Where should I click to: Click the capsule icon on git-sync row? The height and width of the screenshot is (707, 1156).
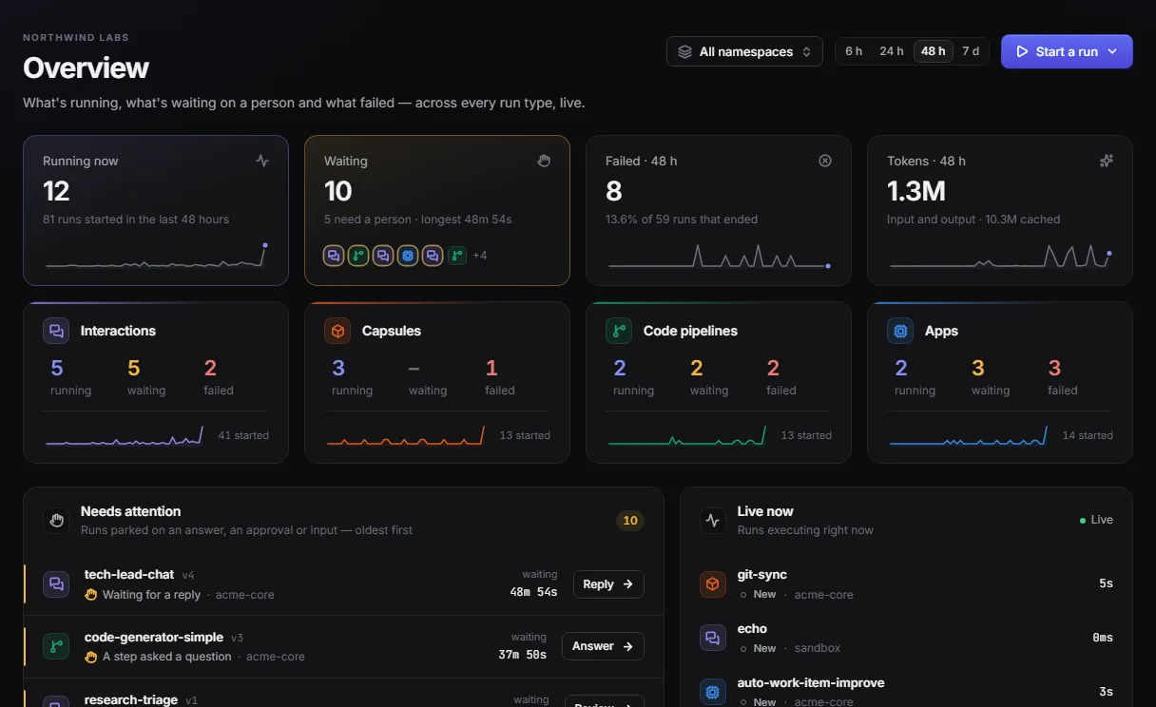coord(713,583)
